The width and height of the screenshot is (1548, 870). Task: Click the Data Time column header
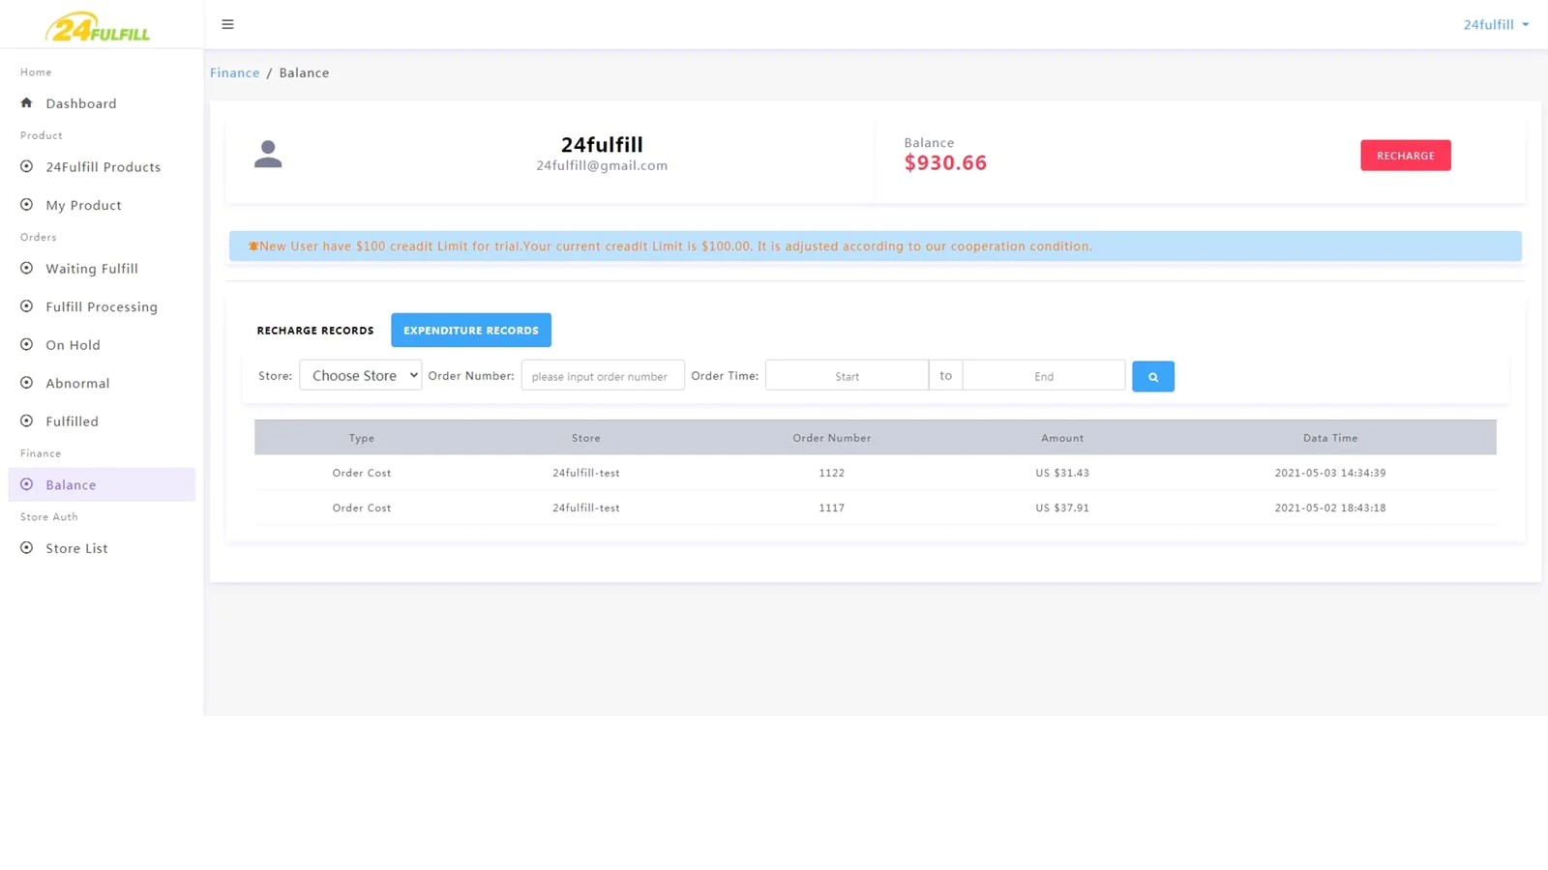pos(1330,438)
